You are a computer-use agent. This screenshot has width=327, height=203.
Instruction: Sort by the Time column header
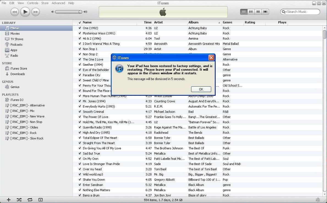coord(145,22)
